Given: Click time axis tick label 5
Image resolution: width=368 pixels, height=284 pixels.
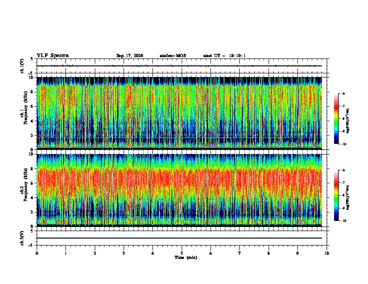Looking at the screenshot, I should [x=182, y=253].
